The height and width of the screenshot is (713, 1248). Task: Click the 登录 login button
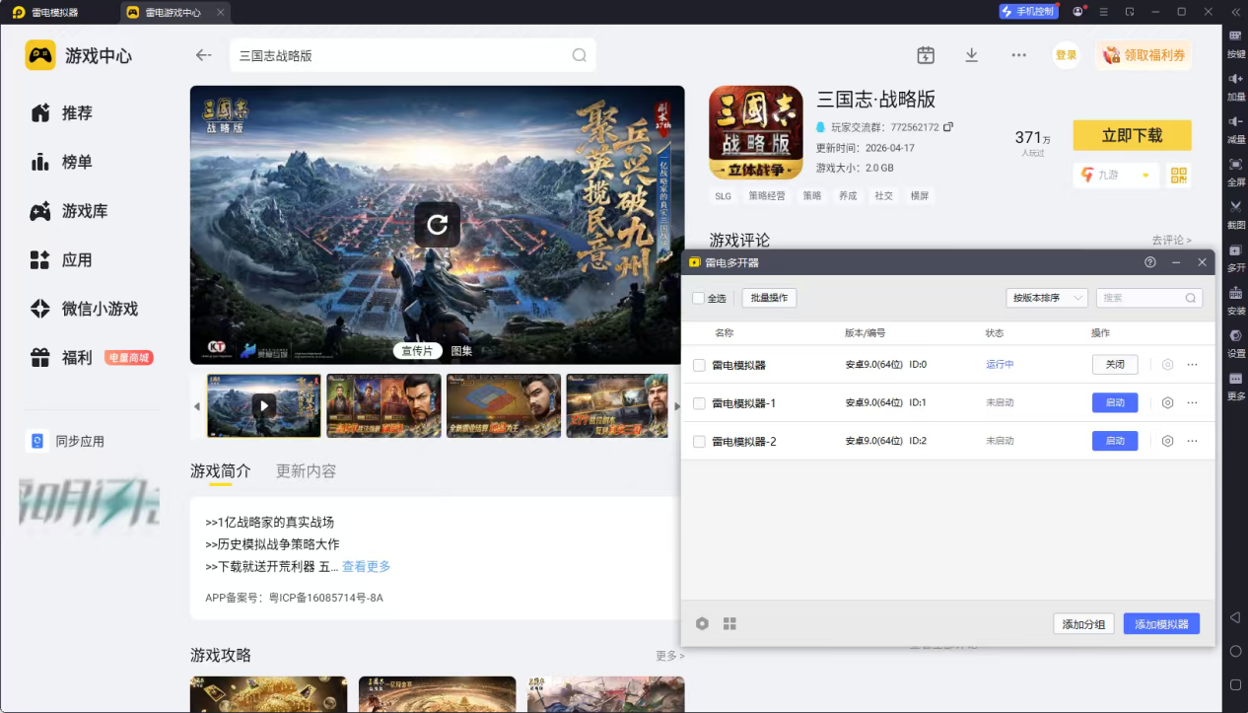tap(1066, 55)
